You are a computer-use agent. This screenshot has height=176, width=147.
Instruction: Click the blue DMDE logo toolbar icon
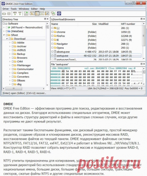pyautogui.click(x=59, y=13)
